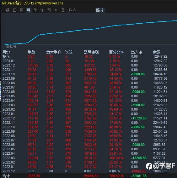Image resolution: width=177 pixels, height=178 pixels.
Task: Click the -9000.00 withdrawal in 2023.06 row
Action: [x=138, y=92]
